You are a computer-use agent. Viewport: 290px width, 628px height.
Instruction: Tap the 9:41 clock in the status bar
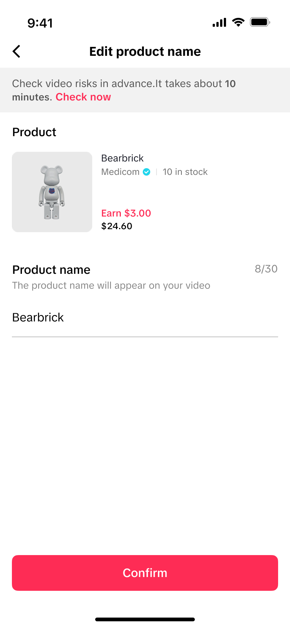(x=40, y=23)
